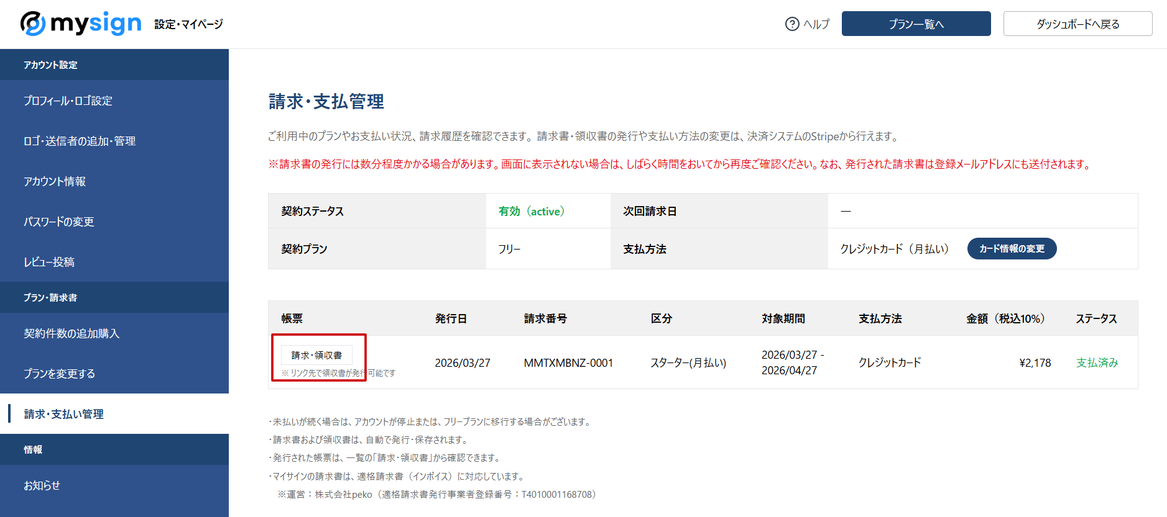Click the スターター(月払い) cell

(x=688, y=362)
